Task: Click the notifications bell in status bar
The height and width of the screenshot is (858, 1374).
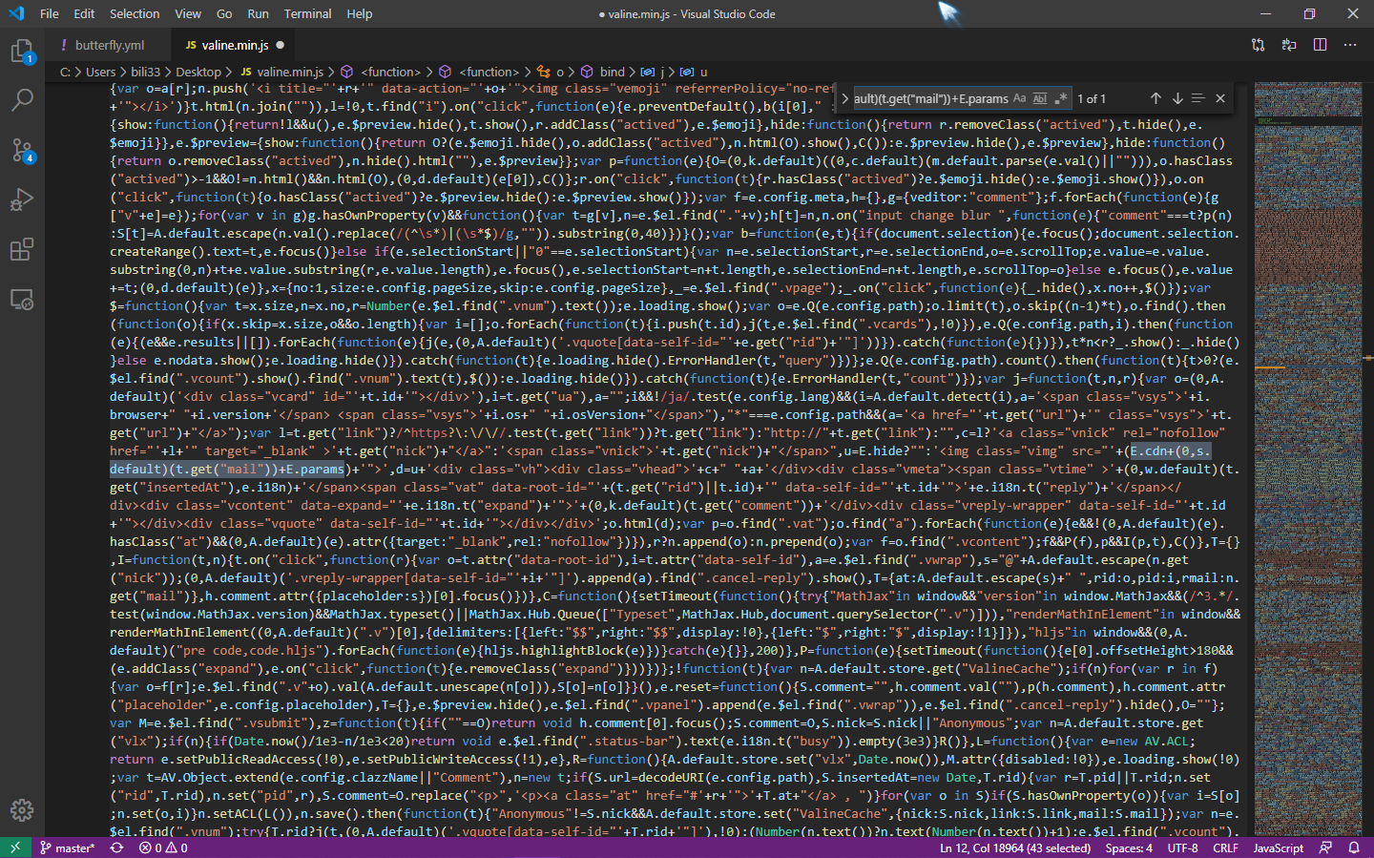Action: [1353, 848]
